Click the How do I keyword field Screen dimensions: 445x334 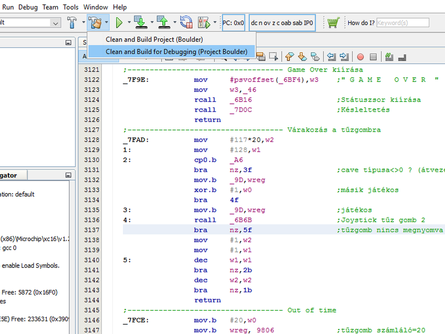(403, 23)
